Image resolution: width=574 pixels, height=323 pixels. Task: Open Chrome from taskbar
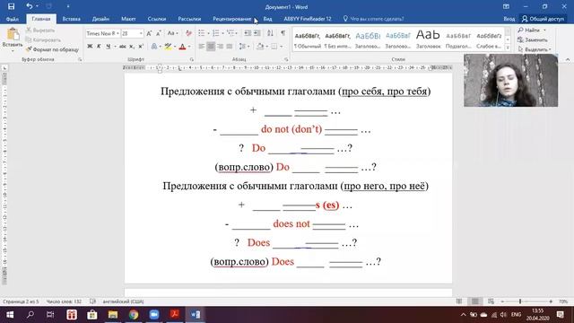pos(134,315)
